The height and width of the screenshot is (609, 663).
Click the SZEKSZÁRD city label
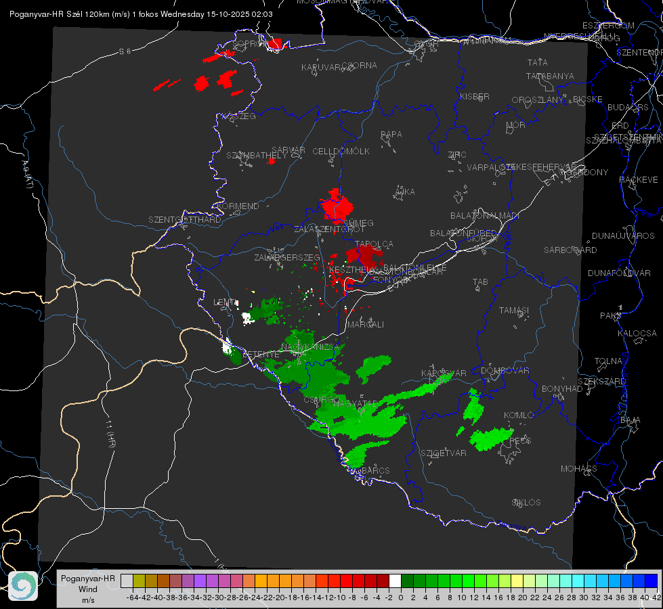coord(601,381)
